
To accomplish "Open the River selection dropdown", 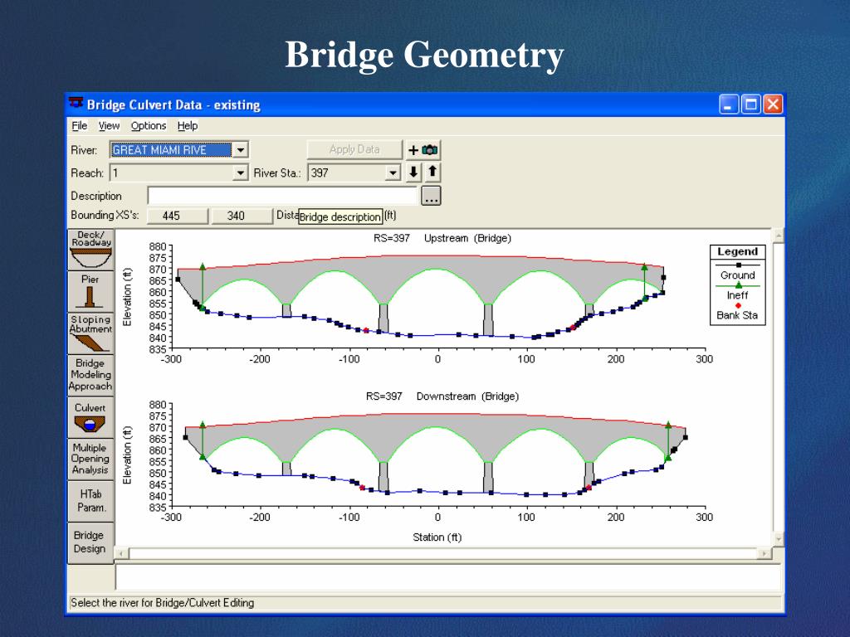I will tap(240, 149).
